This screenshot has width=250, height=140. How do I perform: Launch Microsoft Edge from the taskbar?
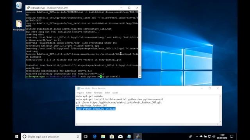click(x=95, y=136)
